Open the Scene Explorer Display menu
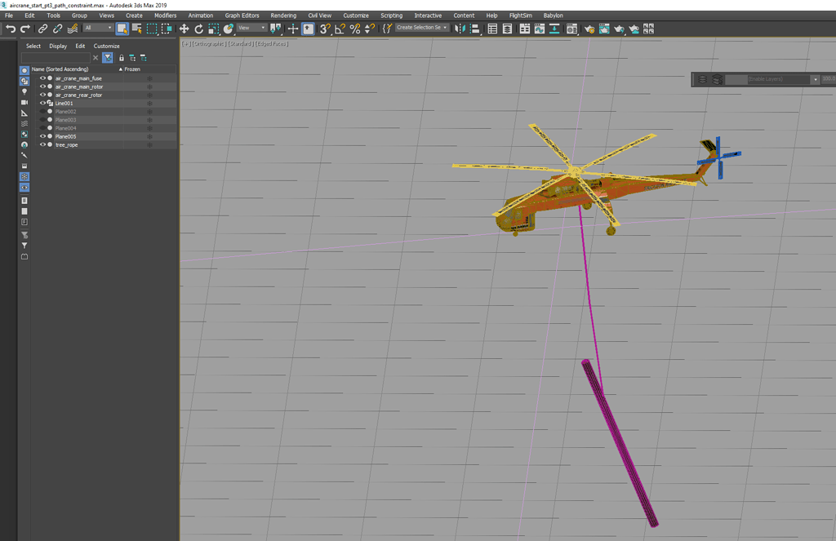836x541 pixels. [58, 46]
